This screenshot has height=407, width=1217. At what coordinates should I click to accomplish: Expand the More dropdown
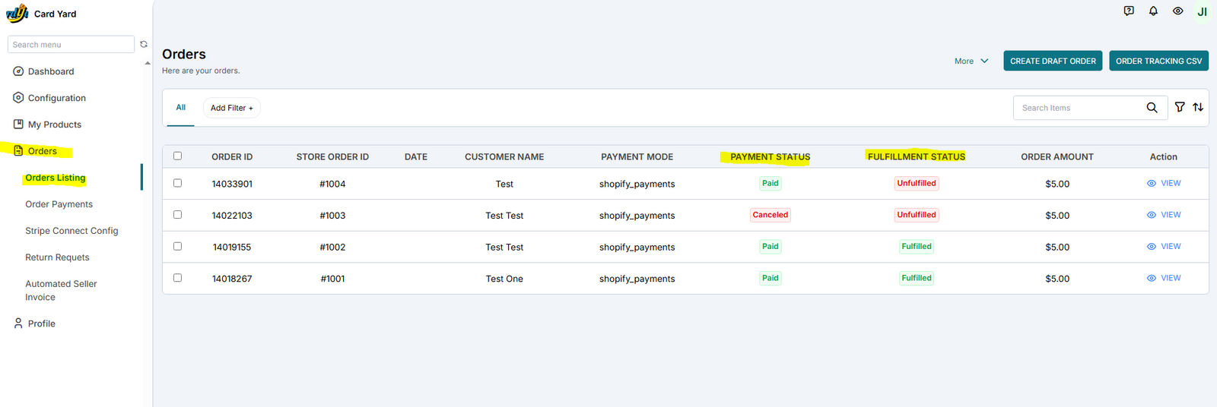click(971, 62)
